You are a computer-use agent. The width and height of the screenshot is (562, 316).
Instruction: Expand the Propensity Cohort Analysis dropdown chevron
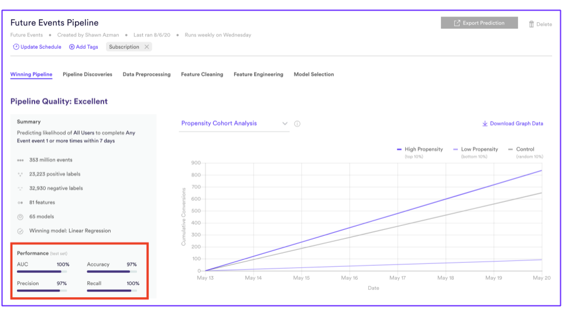285,123
